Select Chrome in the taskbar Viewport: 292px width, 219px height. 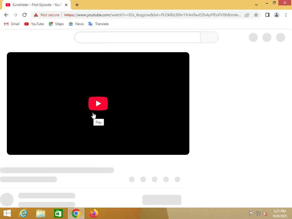pyautogui.click(x=76, y=213)
